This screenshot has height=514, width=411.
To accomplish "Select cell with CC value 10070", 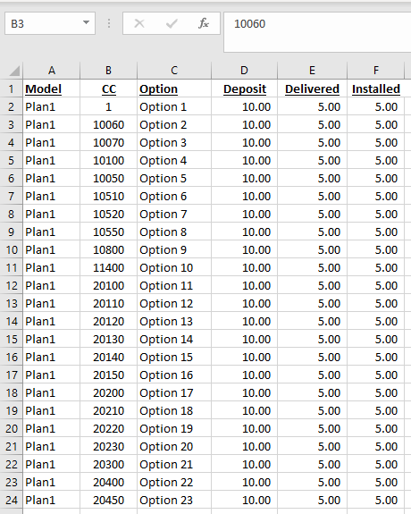I will coord(108,143).
